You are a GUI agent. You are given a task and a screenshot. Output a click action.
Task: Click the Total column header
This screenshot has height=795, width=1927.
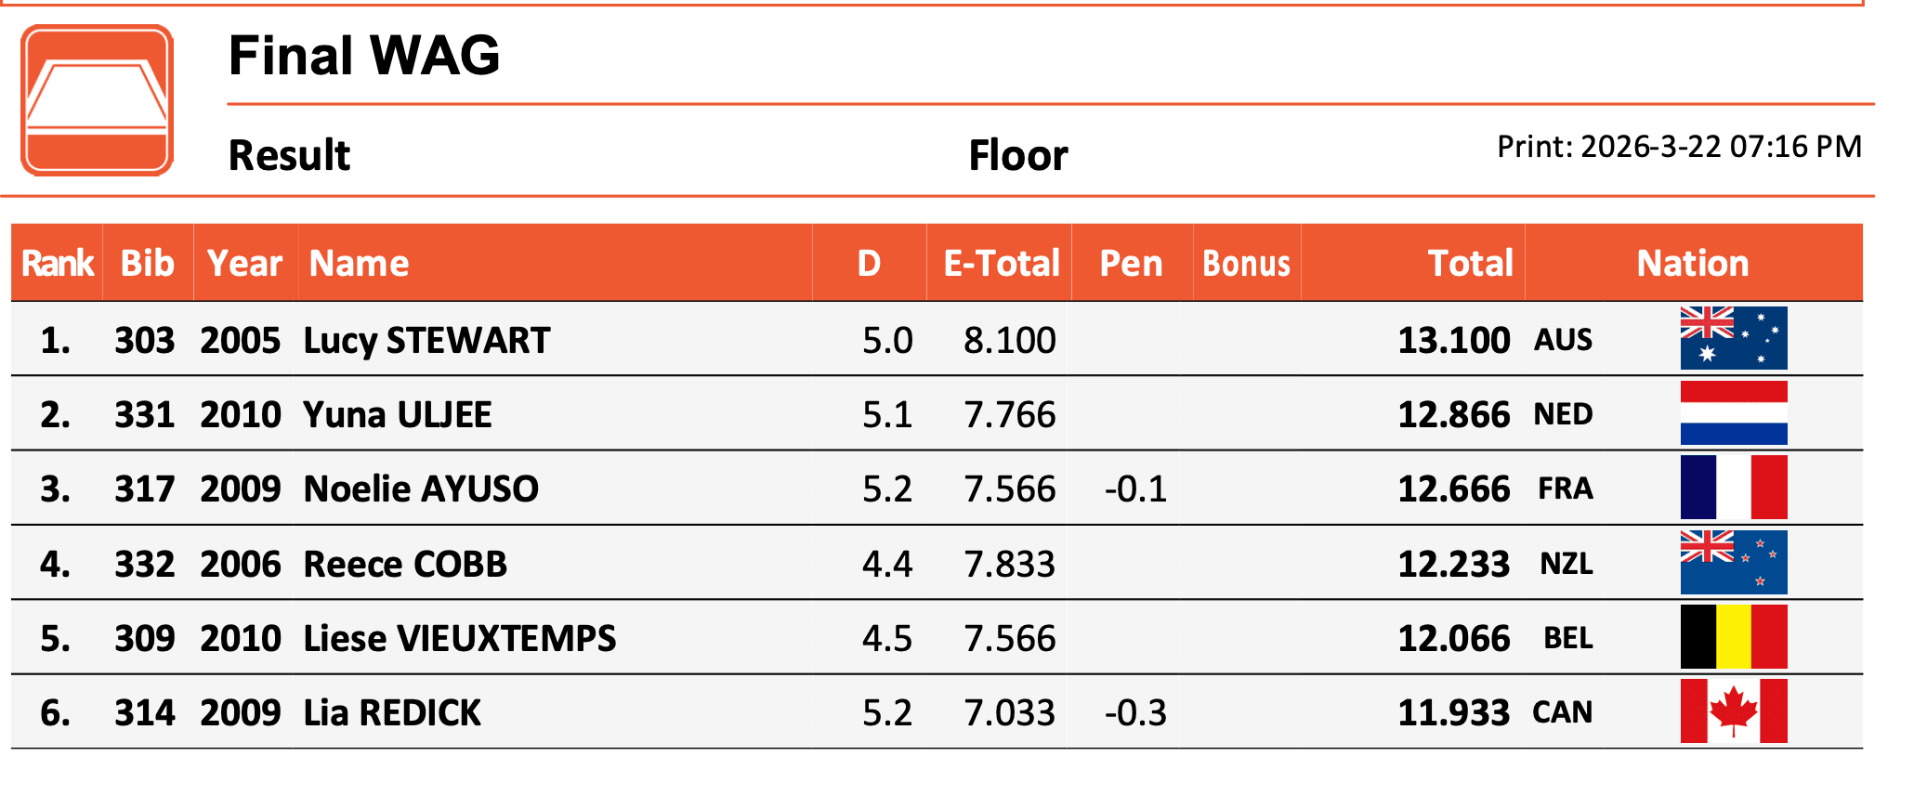coord(1470,264)
